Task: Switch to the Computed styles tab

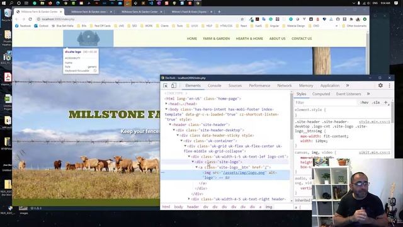Action: (321, 94)
